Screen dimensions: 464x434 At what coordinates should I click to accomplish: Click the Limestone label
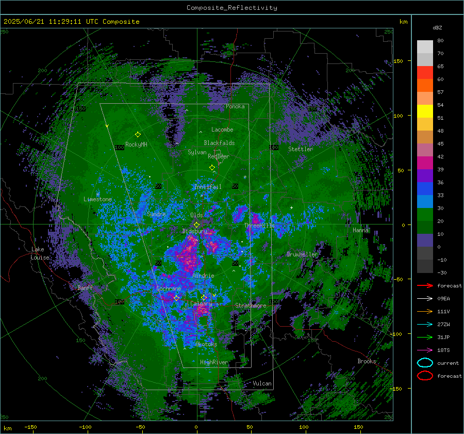(x=97, y=199)
